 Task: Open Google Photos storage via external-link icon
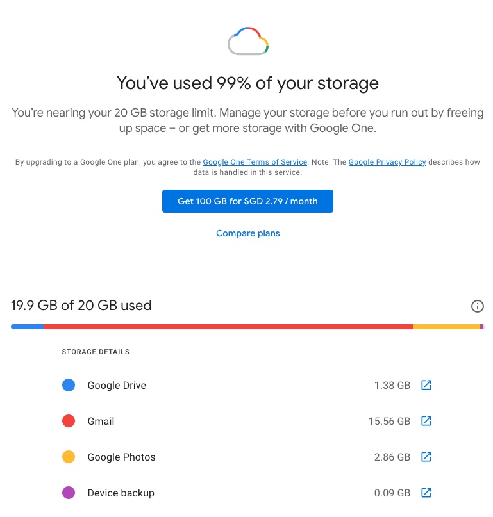click(x=426, y=457)
